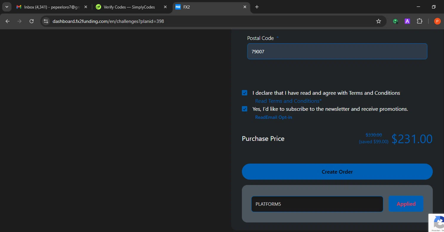Click the Postal Code field with 79007
Viewport: 444px width, 232px height.
point(337,51)
